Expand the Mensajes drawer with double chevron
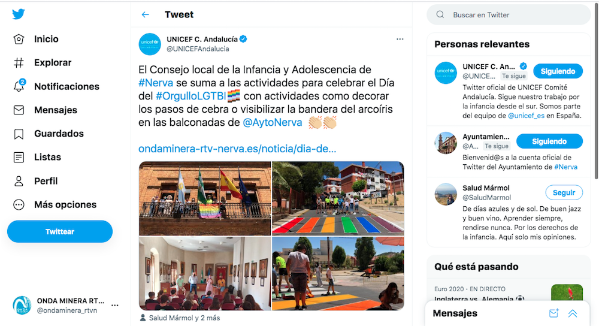Viewport: 599px width, 326px height. point(572,313)
